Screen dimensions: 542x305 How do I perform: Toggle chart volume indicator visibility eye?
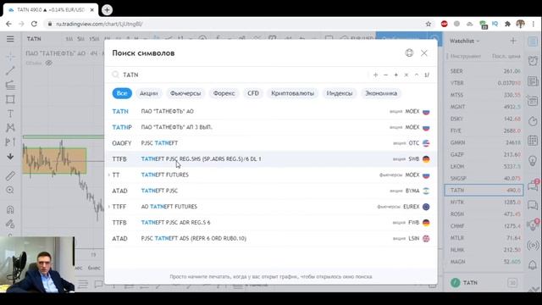tap(49, 64)
